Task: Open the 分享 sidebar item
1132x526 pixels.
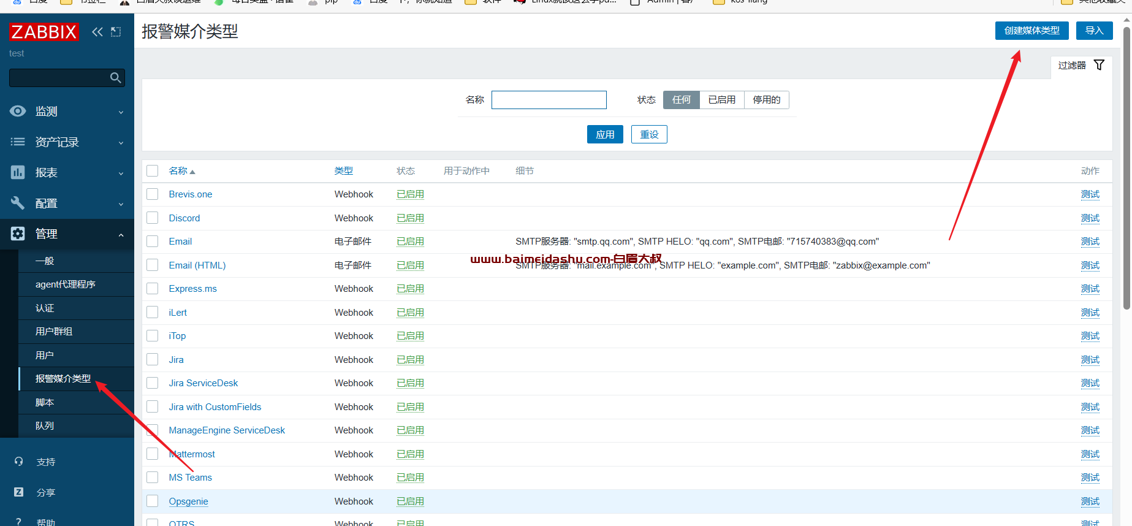Action: tap(46, 493)
